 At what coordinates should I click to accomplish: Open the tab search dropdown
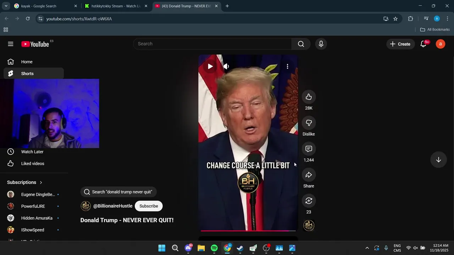[x=6, y=6]
